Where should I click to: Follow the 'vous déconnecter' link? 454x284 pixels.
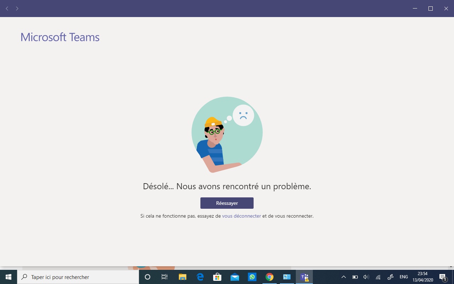tap(242, 216)
